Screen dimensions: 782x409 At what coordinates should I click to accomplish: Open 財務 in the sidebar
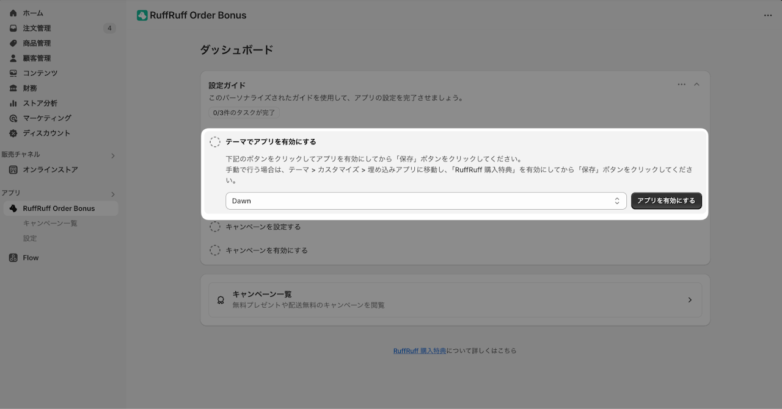(30, 88)
